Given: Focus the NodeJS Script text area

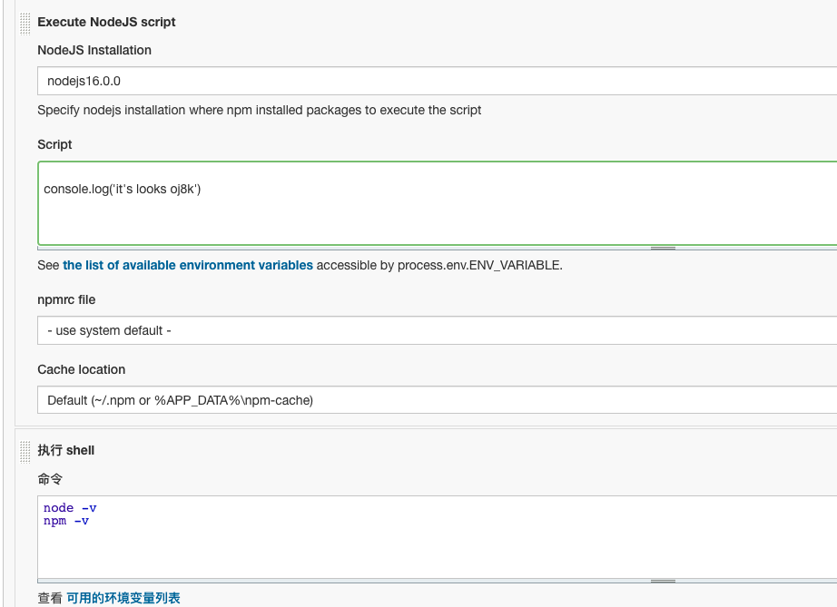Looking at the screenshot, I should 438,203.
